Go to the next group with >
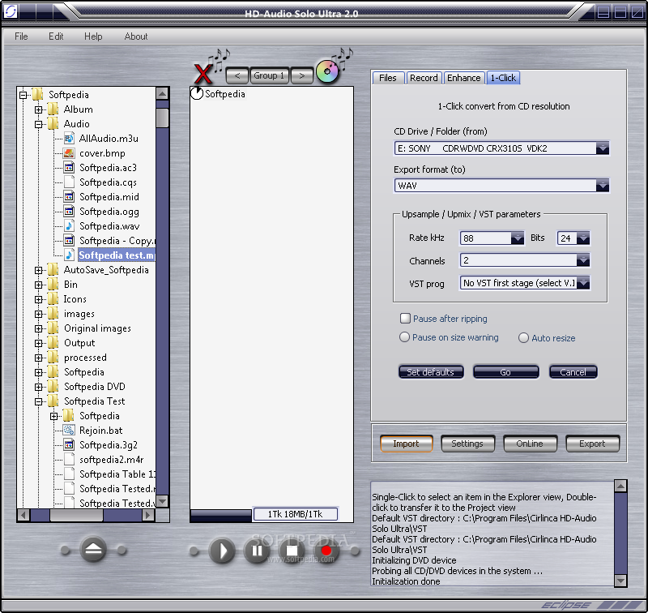This screenshot has width=648, height=613. [301, 75]
